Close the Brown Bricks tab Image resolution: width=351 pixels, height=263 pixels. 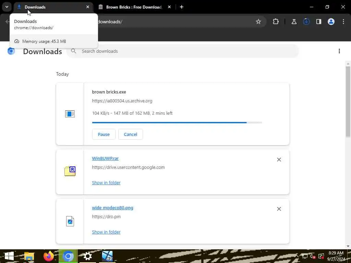[x=169, y=7]
